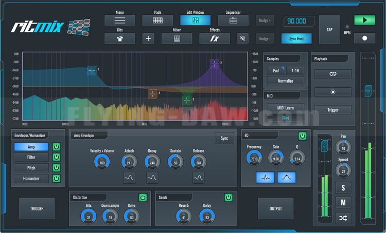The width and height of the screenshot is (386, 233).
Task: Select EQ node 1 handle
Action: click(x=92, y=71)
